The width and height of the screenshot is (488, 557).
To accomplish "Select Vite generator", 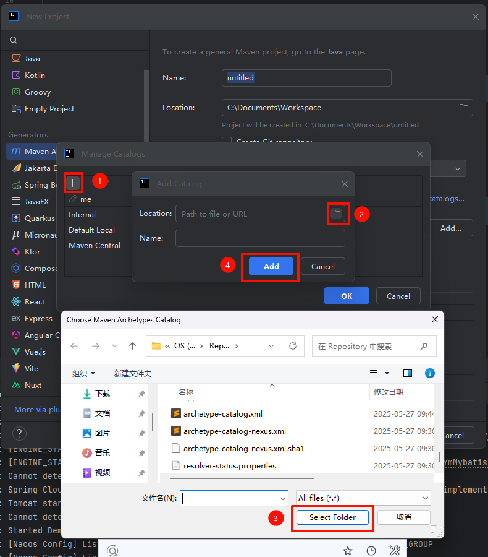I will click(x=25, y=368).
